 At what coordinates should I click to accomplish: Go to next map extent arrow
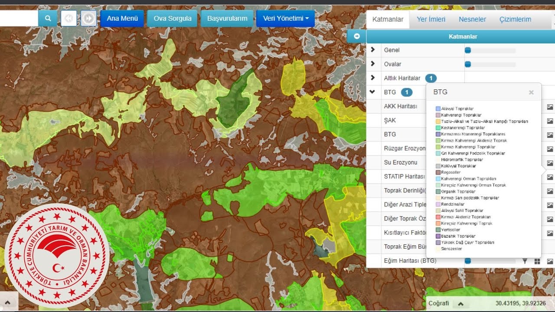[x=88, y=18]
